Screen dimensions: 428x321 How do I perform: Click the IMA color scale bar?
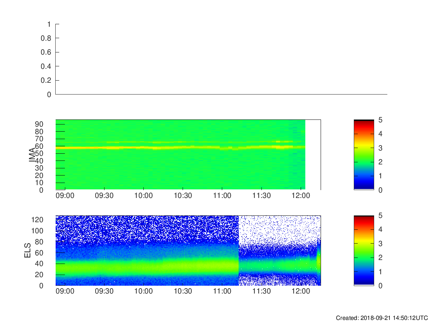click(x=364, y=155)
